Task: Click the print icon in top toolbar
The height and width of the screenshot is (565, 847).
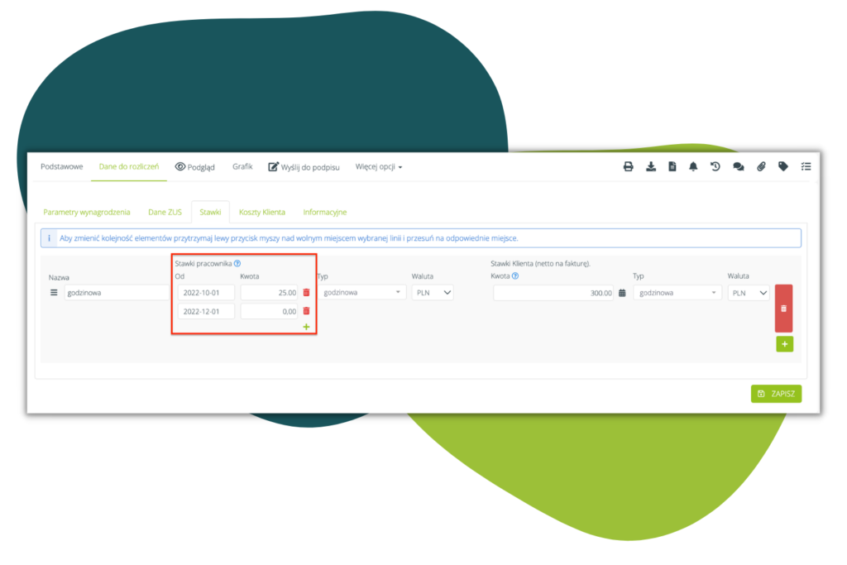Action: pyautogui.click(x=628, y=166)
